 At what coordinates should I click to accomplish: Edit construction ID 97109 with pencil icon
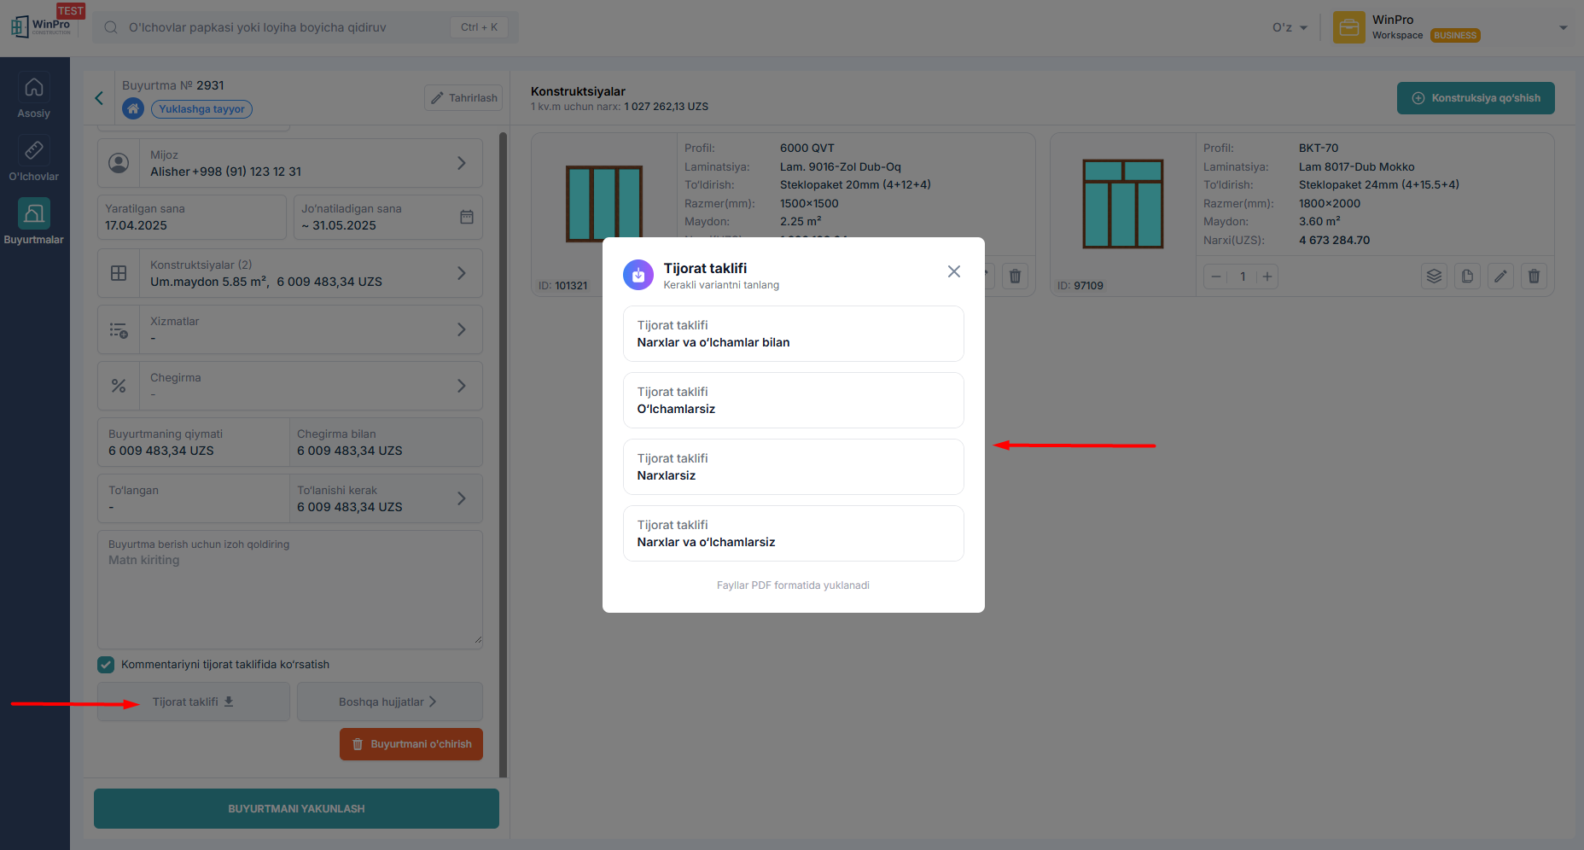click(x=1500, y=277)
